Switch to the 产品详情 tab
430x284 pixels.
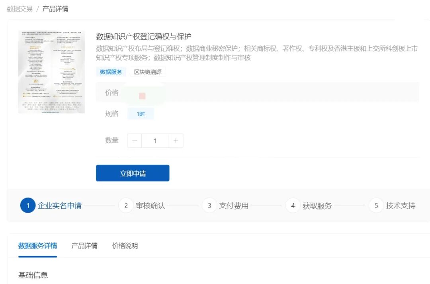click(x=84, y=246)
